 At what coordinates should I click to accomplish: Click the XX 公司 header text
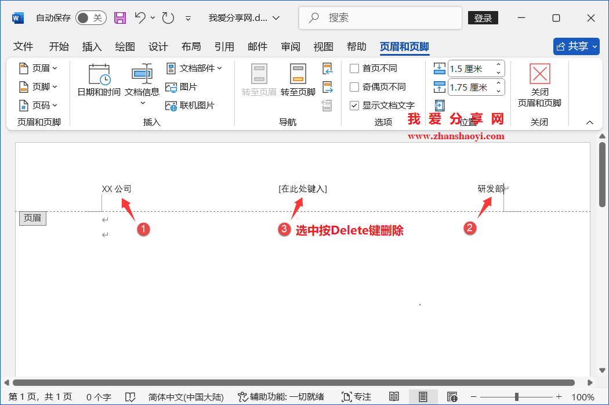(x=117, y=189)
